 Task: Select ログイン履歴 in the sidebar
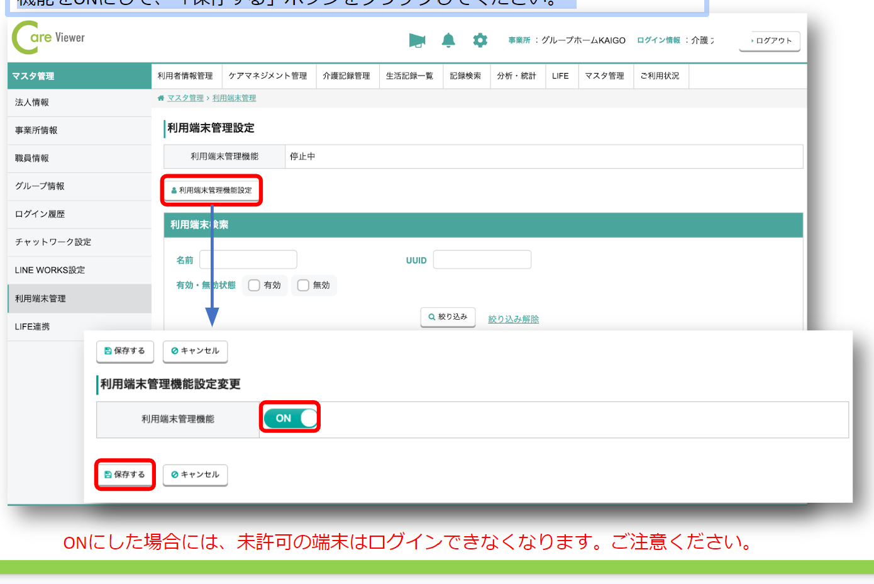point(40,214)
